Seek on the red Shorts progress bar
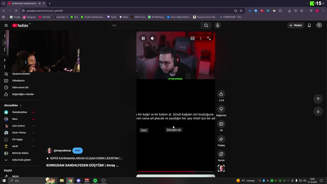The image size is (327, 184). pos(176,171)
